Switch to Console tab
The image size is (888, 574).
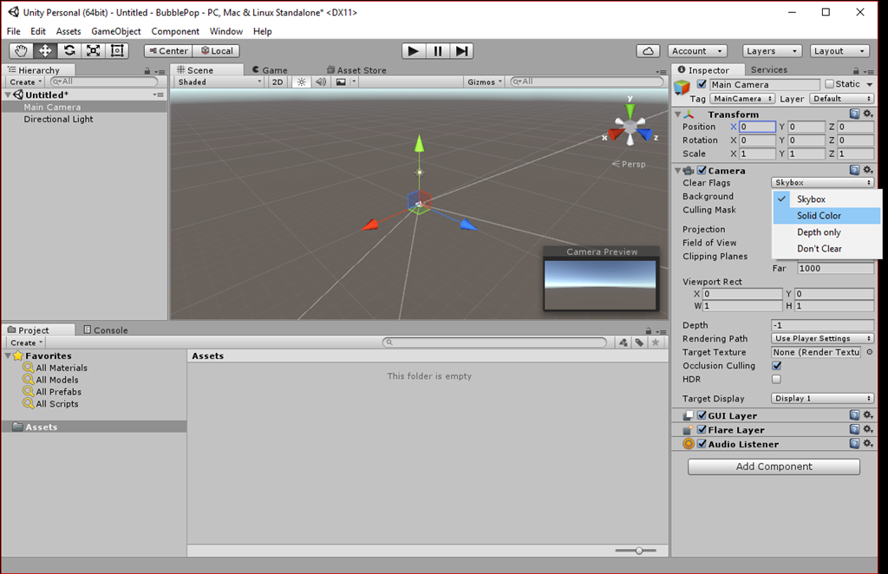point(106,330)
